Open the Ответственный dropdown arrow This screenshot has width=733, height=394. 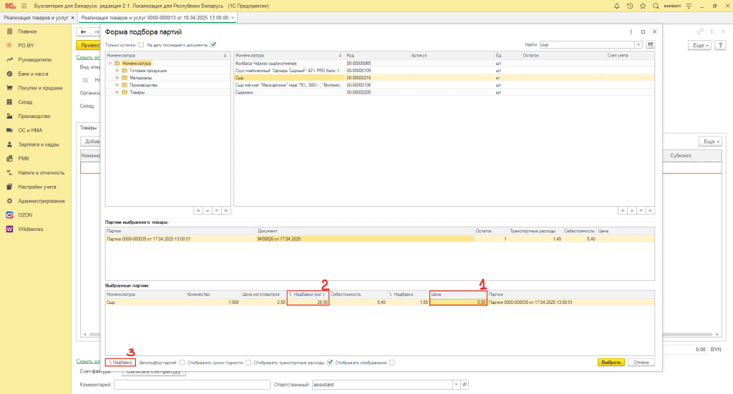(x=456, y=385)
